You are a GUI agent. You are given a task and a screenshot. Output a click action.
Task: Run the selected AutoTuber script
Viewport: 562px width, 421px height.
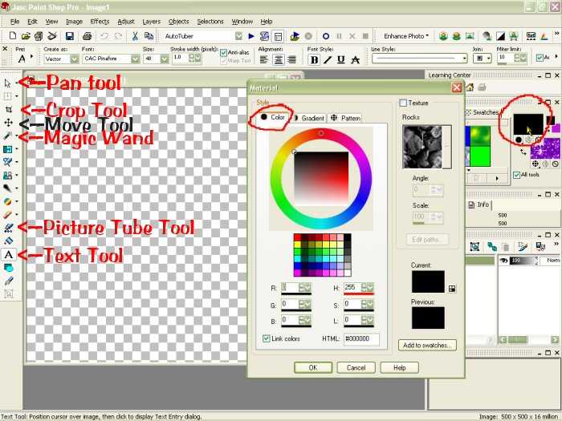pyautogui.click(x=251, y=36)
